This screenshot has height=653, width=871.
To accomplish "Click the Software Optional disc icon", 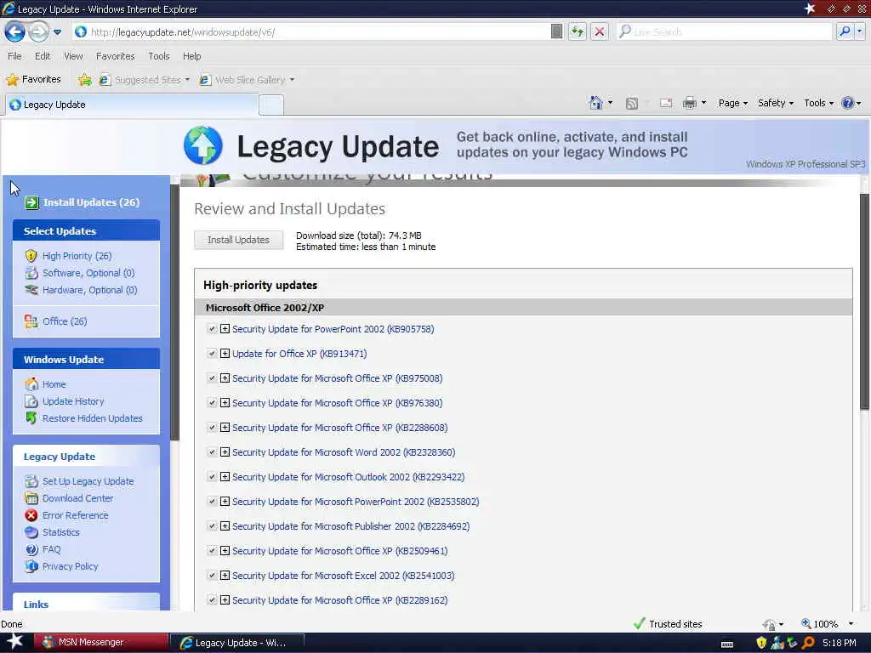I will pyautogui.click(x=31, y=273).
